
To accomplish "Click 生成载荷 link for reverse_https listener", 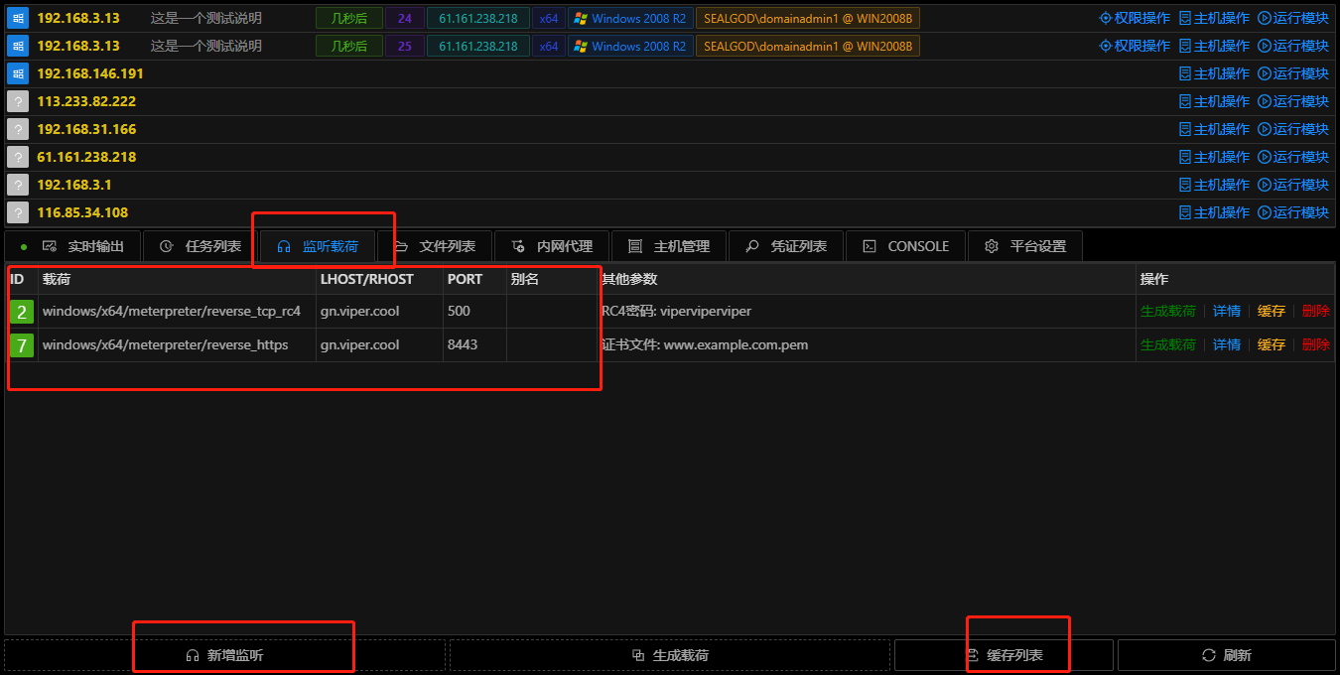I will pyautogui.click(x=1167, y=344).
